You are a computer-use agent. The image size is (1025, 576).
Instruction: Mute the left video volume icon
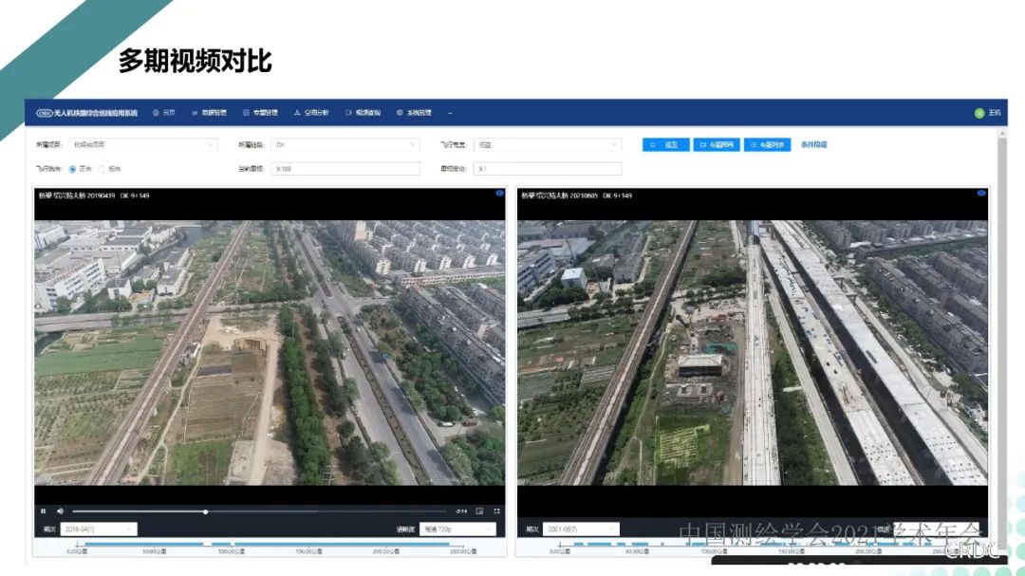point(60,511)
